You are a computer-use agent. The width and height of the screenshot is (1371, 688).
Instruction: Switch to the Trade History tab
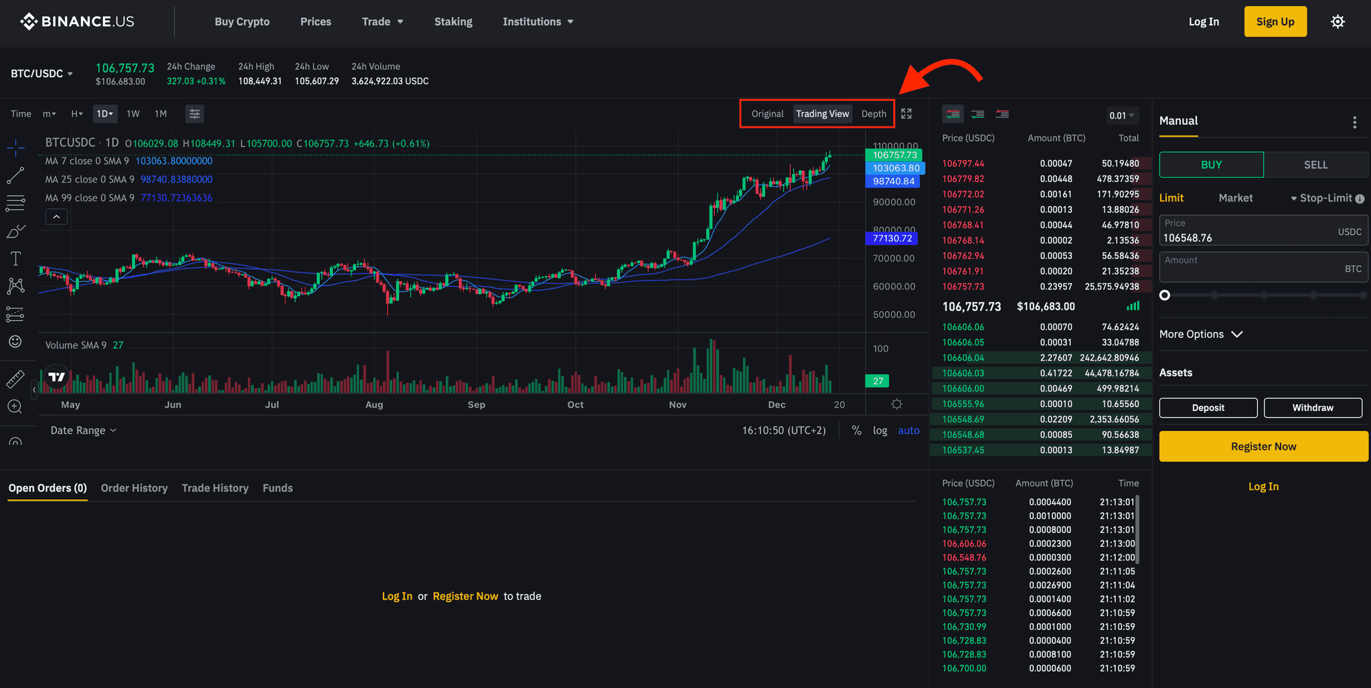tap(215, 488)
